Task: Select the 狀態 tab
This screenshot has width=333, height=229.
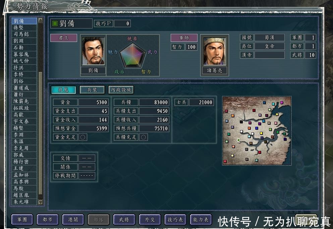Action: [x=63, y=90]
